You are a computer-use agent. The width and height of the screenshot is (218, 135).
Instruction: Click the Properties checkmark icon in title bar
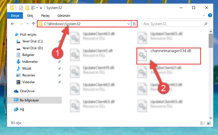(21, 8)
